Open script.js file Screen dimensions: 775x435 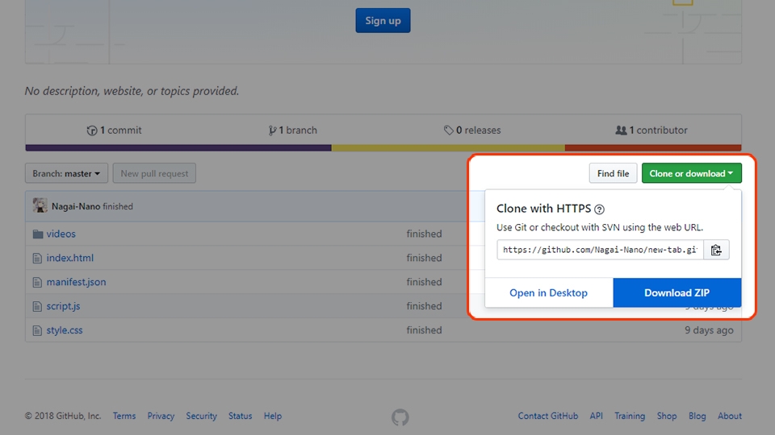pos(63,306)
